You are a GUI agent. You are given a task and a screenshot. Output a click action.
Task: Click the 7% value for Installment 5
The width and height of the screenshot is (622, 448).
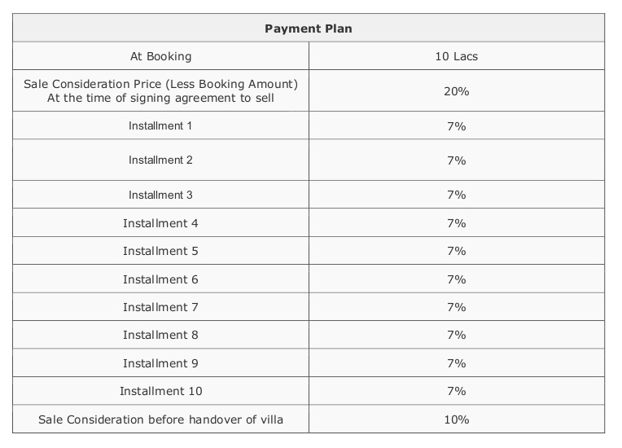point(456,251)
